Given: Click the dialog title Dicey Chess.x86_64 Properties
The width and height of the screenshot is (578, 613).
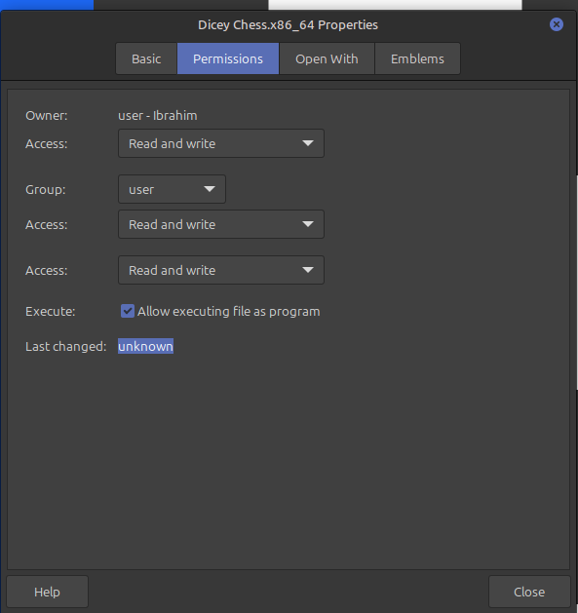Looking at the screenshot, I should click(288, 25).
